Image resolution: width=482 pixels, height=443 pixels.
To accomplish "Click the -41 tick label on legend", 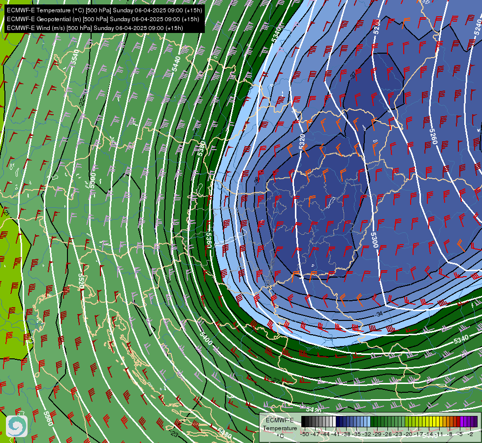I will click(335, 435).
